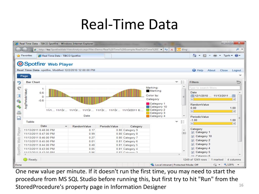259x194 pixels.
Task: Click the Favorites button
Action: pos(25,56)
